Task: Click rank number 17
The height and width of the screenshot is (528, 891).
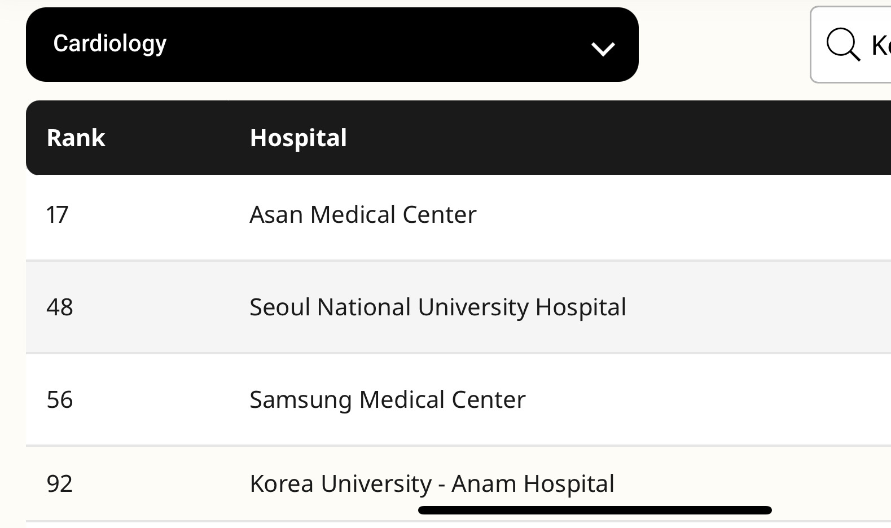Action: coord(58,215)
